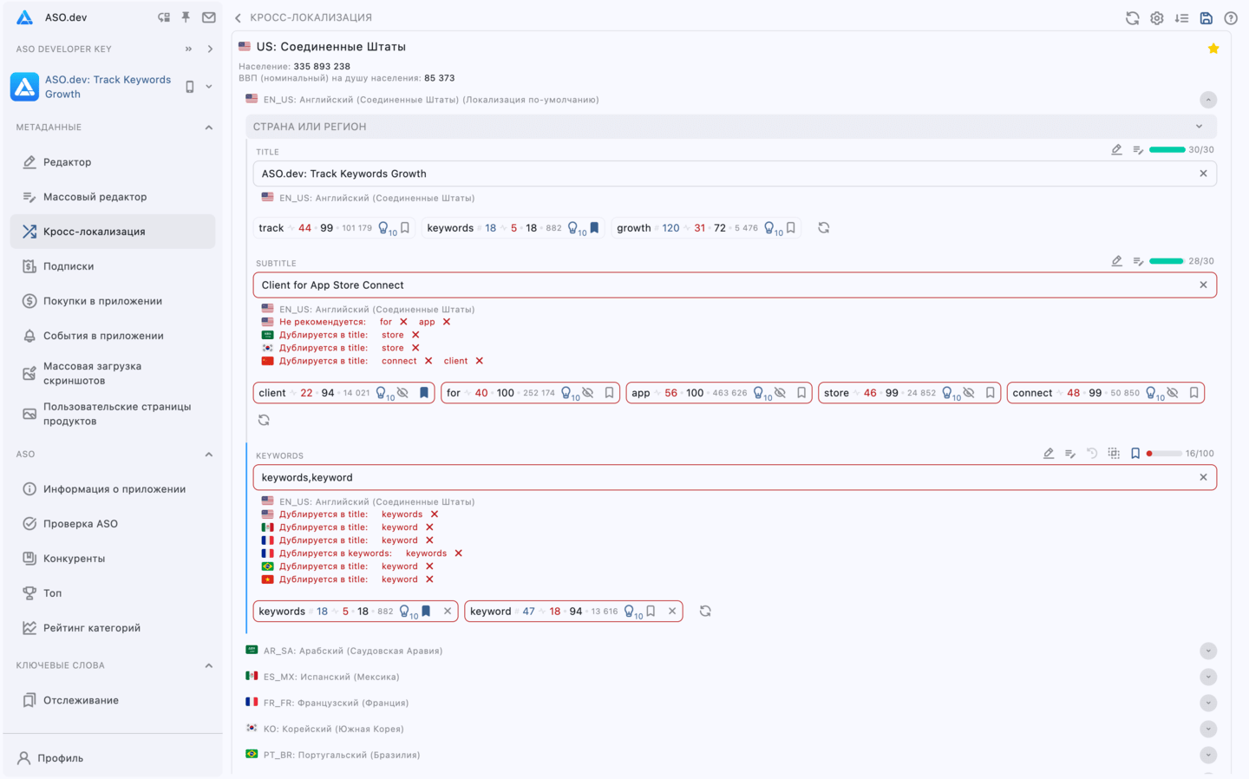
Task: Open the 'Страна или регион' dropdown
Action: click(x=1199, y=127)
